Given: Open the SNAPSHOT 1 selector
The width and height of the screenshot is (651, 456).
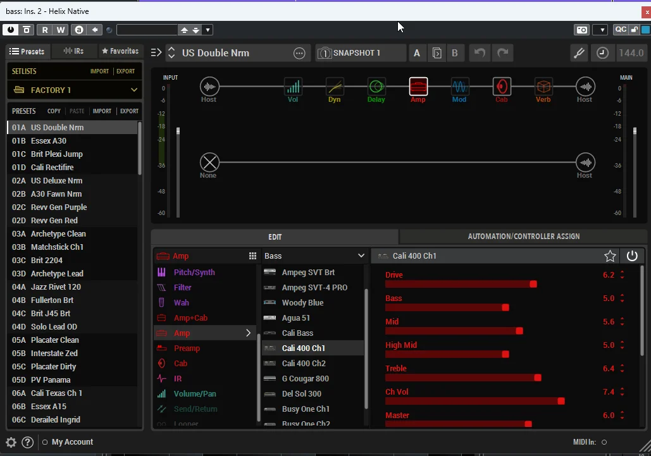Looking at the screenshot, I should pos(361,53).
